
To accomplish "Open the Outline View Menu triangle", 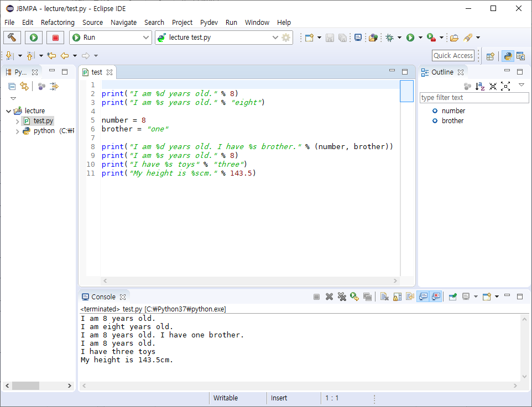I will 522,85.
